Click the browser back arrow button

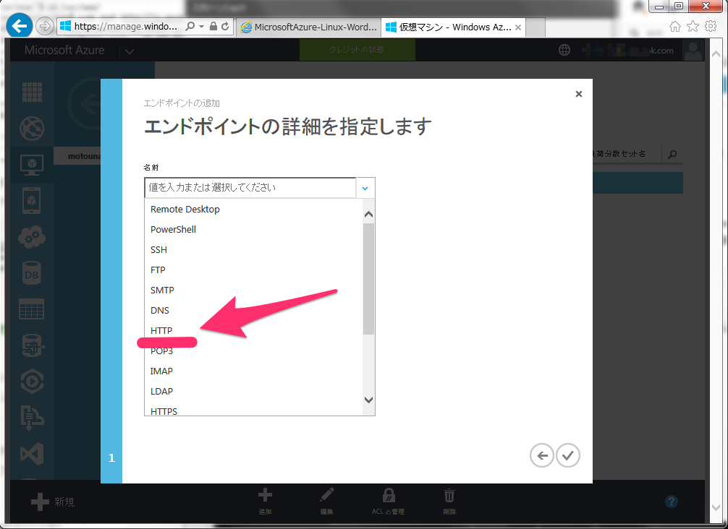click(19, 26)
